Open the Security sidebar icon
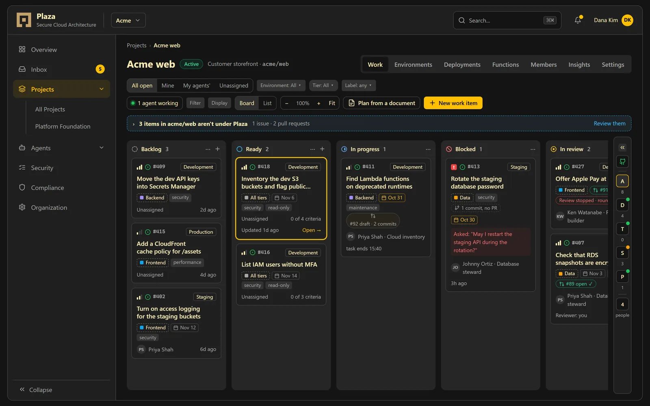Screen dimensions: 650x406 (22, 168)
